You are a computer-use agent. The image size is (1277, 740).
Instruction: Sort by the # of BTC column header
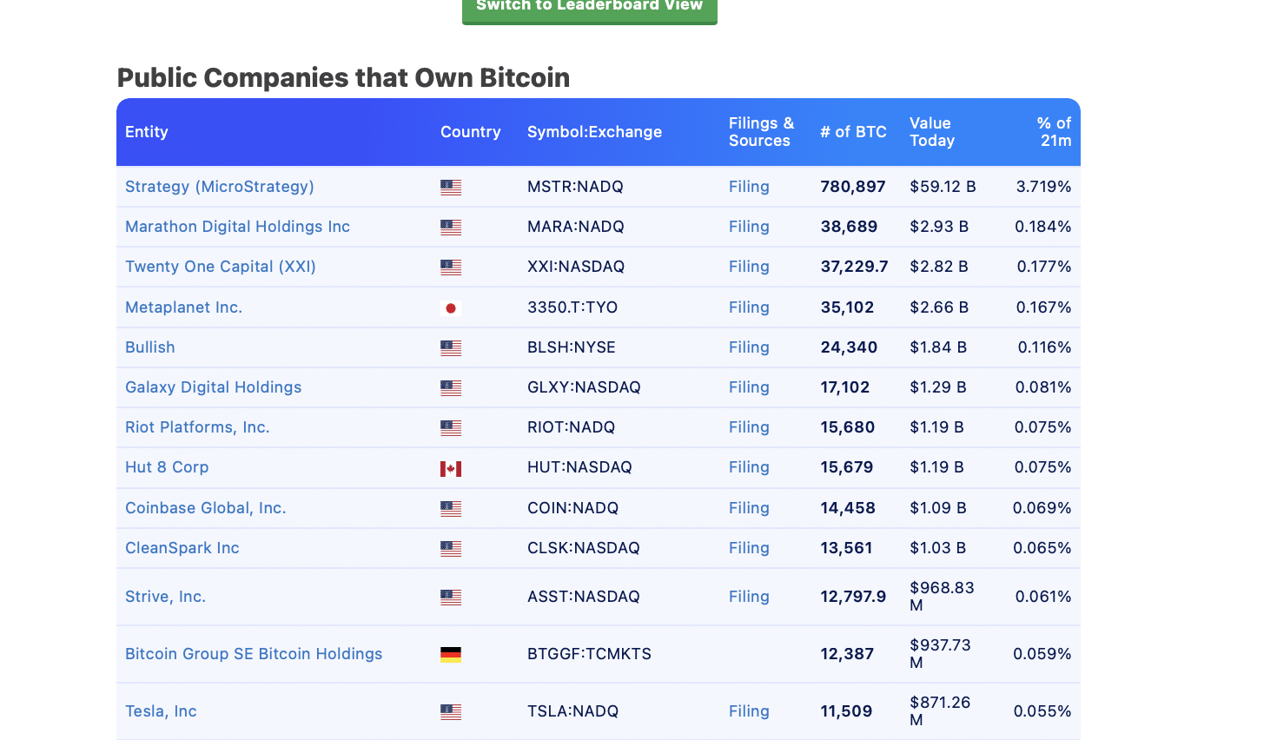(853, 131)
